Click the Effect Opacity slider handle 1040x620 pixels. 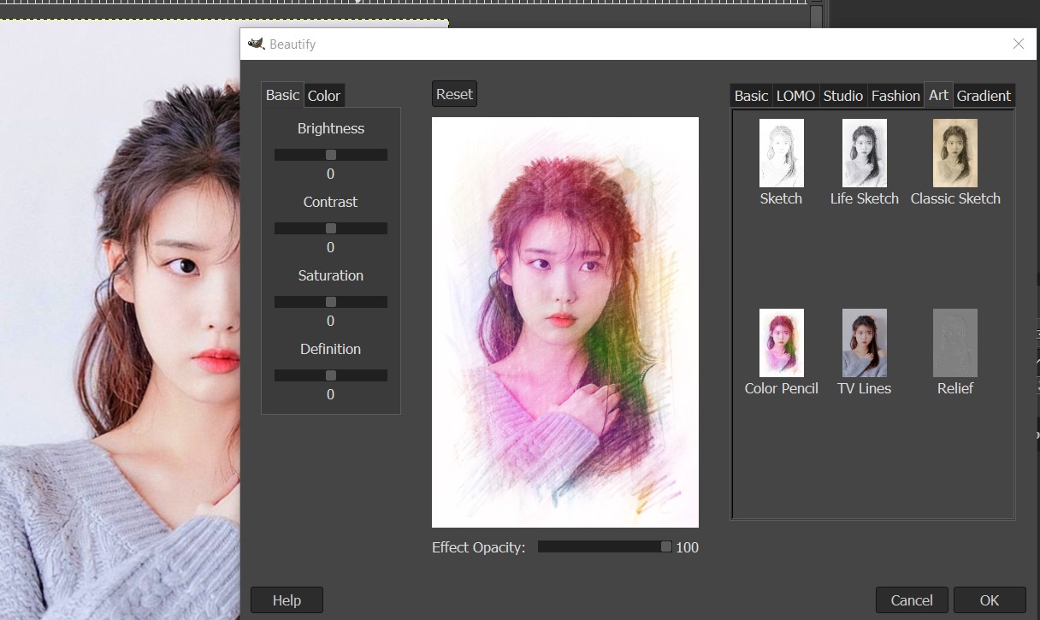pos(666,546)
